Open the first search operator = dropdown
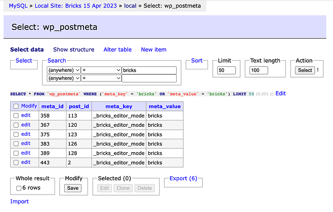 click(x=101, y=70)
